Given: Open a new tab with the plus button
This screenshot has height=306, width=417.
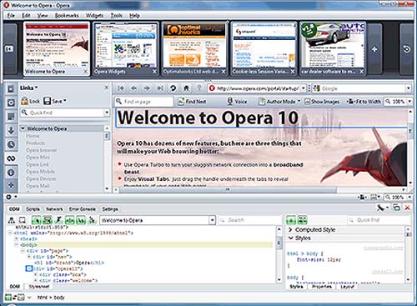Looking at the screenshot, I should click(x=374, y=49).
